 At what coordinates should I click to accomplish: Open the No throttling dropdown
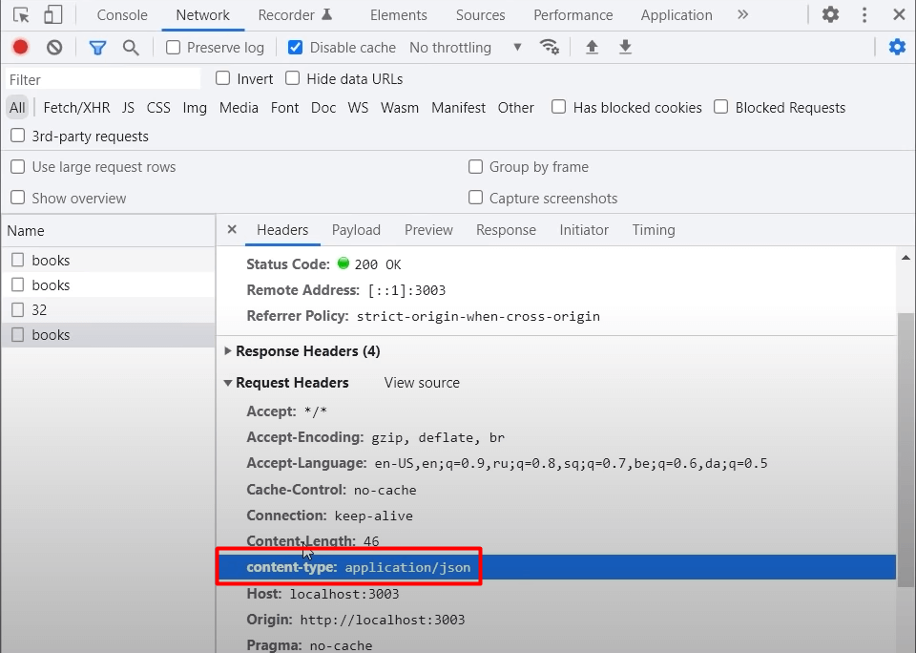465,48
